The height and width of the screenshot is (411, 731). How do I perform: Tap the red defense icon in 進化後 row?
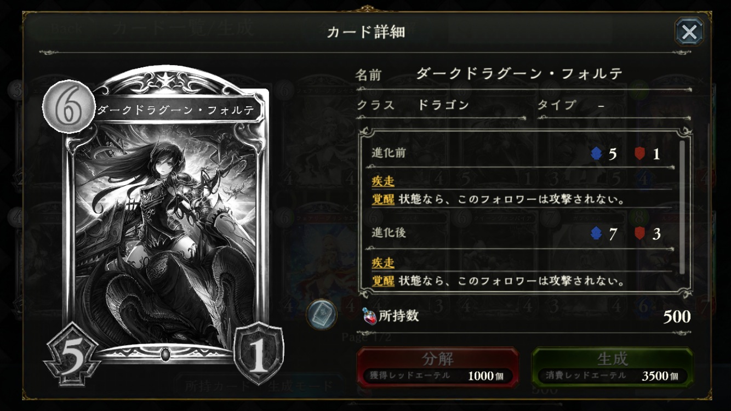coord(640,234)
